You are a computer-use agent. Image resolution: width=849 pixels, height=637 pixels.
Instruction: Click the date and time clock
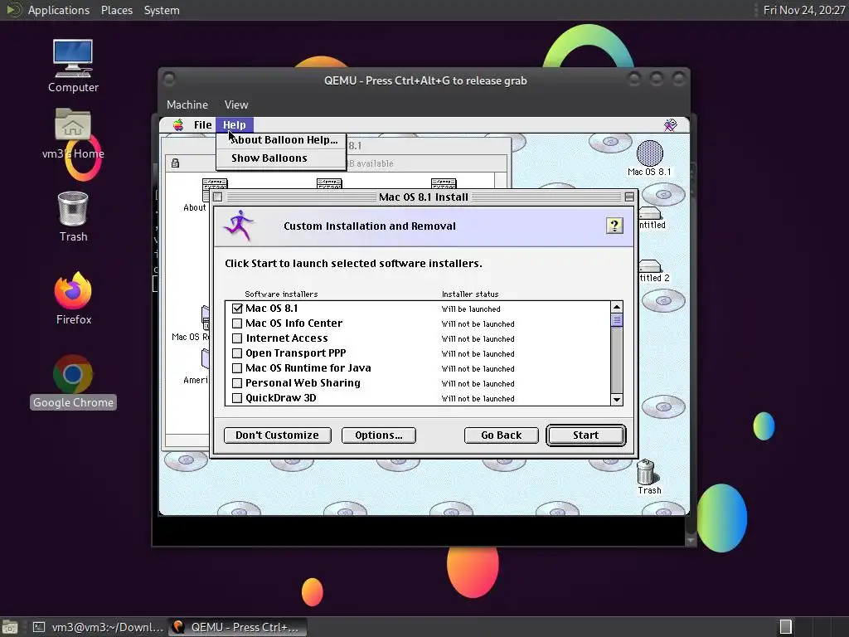point(803,10)
